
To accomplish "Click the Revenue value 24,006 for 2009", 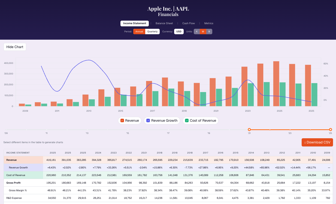I will pyautogui.click(x=326, y=160).
